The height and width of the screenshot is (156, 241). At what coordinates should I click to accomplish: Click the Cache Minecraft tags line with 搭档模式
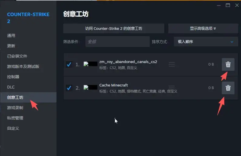(x=138, y=91)
